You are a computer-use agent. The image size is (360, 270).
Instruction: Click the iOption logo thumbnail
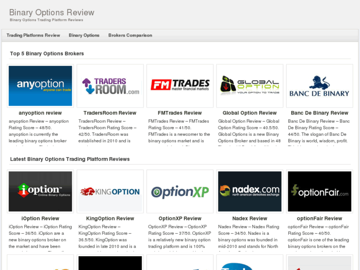tap(41, 191)
